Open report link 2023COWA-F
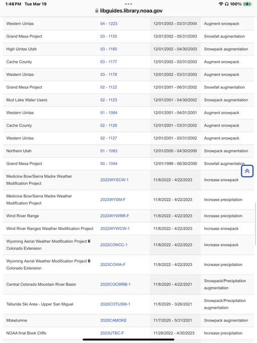Image resolution: width=257 pixels, height=343 pixels. (113, 264)
